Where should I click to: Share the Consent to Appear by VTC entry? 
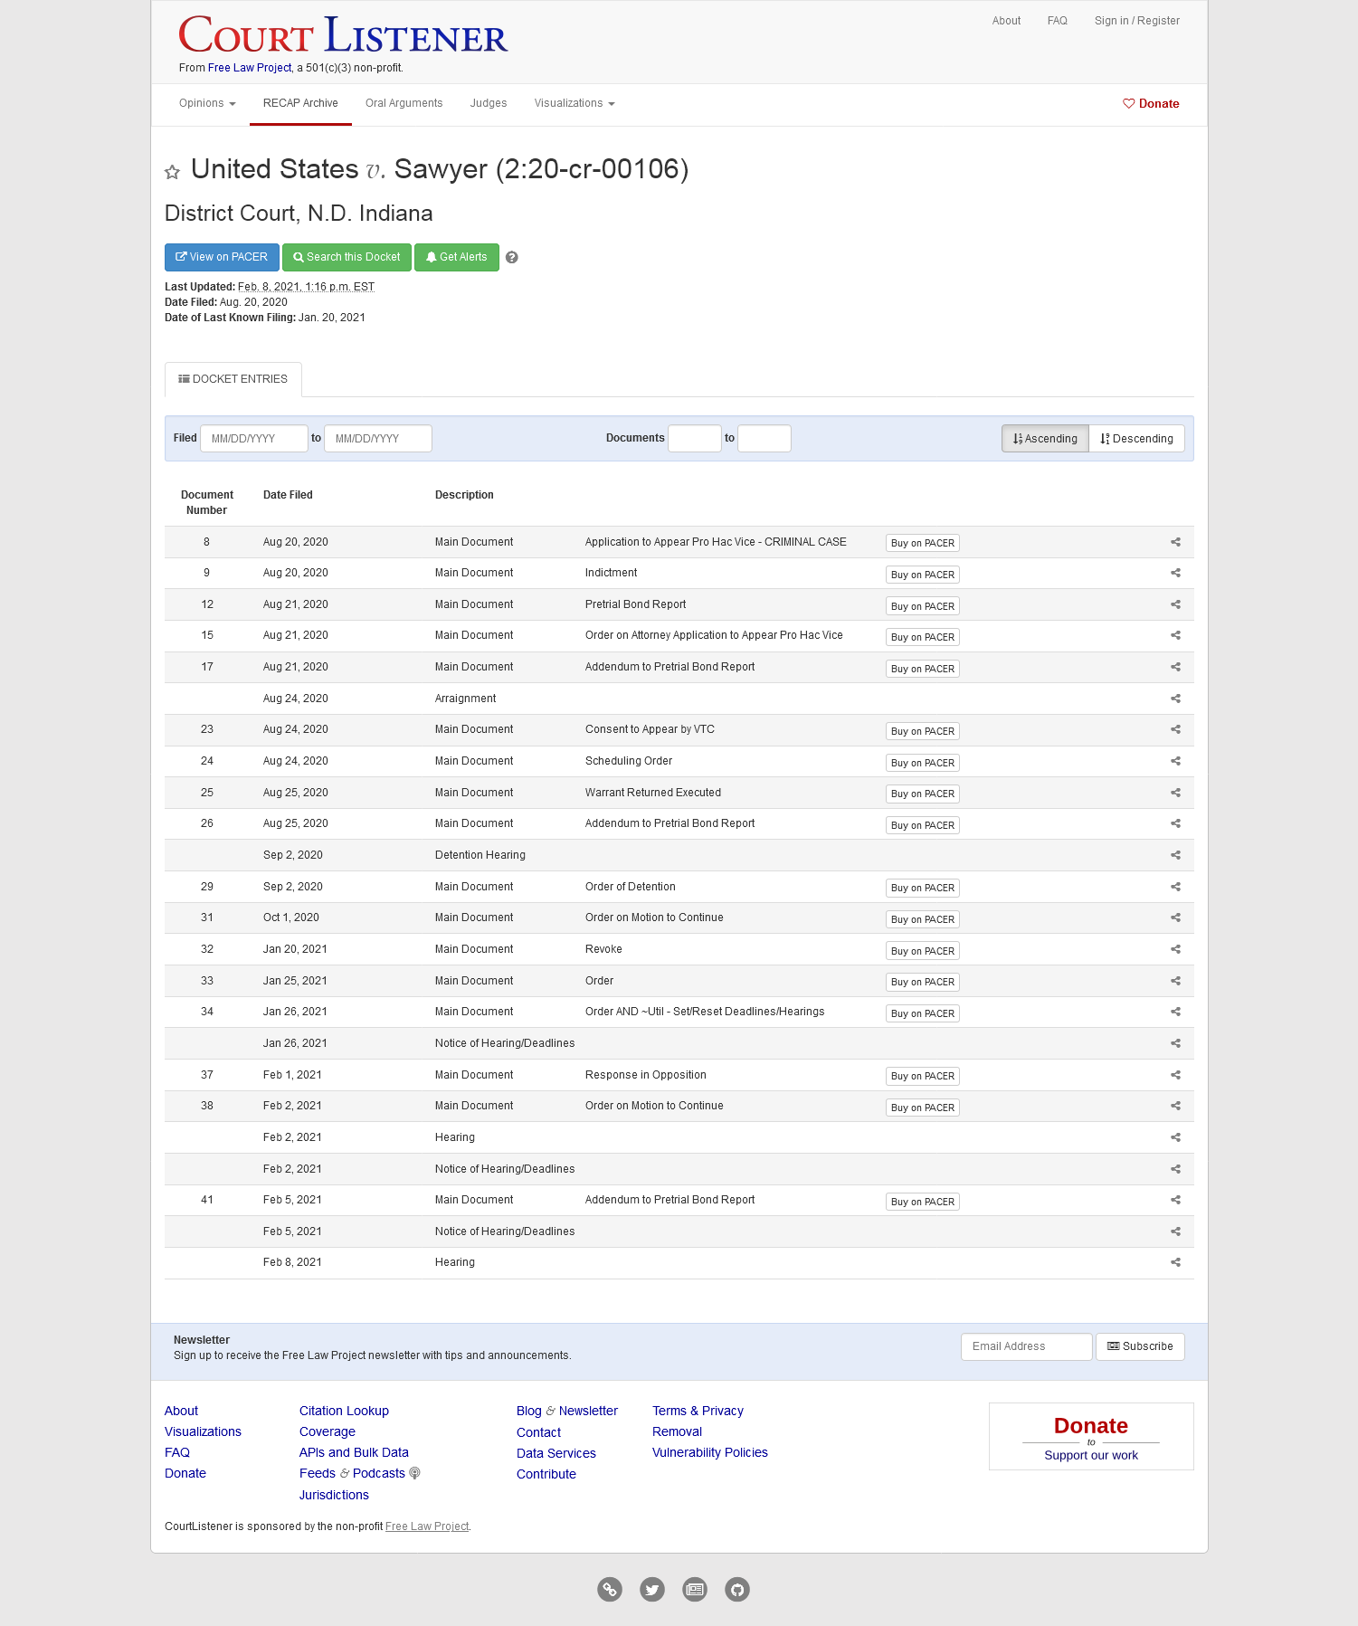pyautogui.click(x=1175, y=729)
